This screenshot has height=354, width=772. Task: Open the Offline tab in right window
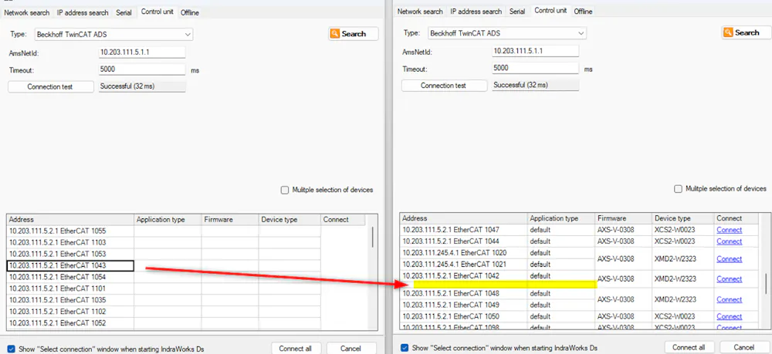583,12
